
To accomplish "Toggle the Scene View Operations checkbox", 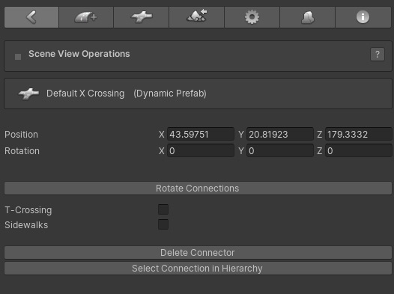I will [x=18, y=57].
